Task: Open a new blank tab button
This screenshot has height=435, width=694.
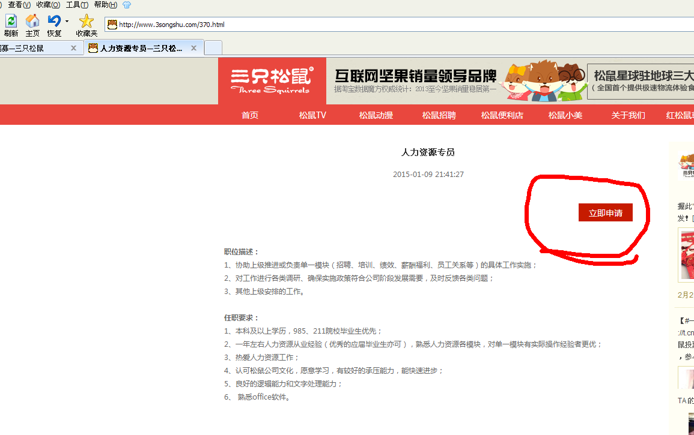Action: point(213,48)
